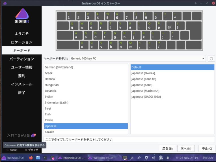Click the 'q' key on keyboard preview
This screenshot has height=162, width=216.
74,26
